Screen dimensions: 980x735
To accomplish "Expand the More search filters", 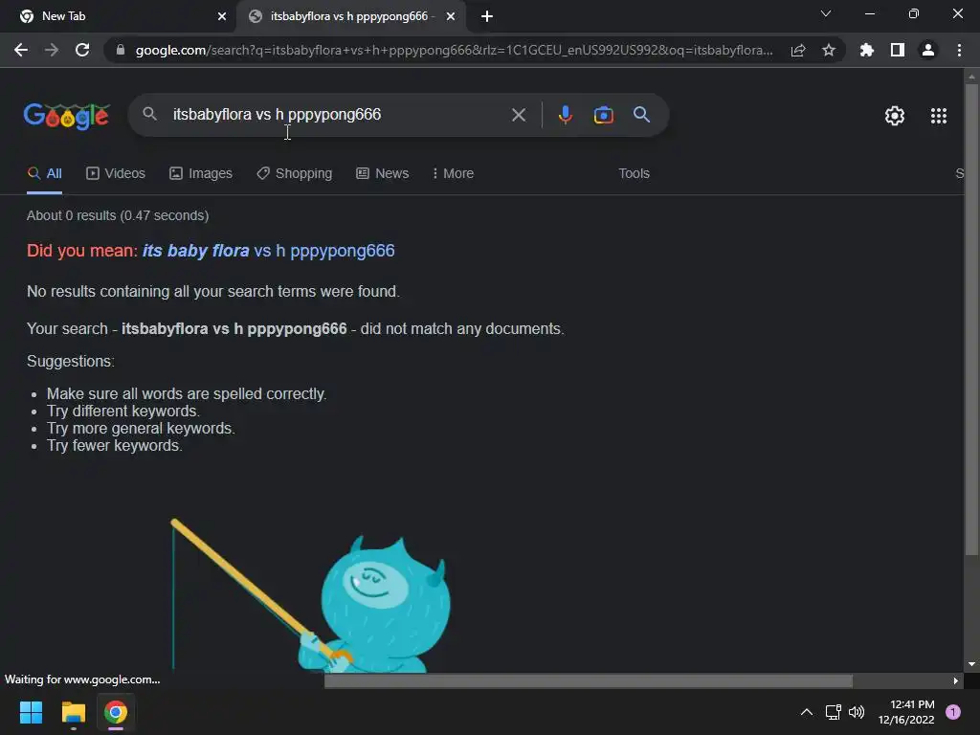I will (x=453, y=174).
